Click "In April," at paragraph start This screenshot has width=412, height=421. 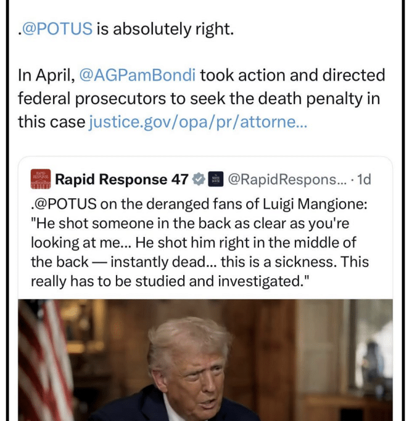[46, 76]
